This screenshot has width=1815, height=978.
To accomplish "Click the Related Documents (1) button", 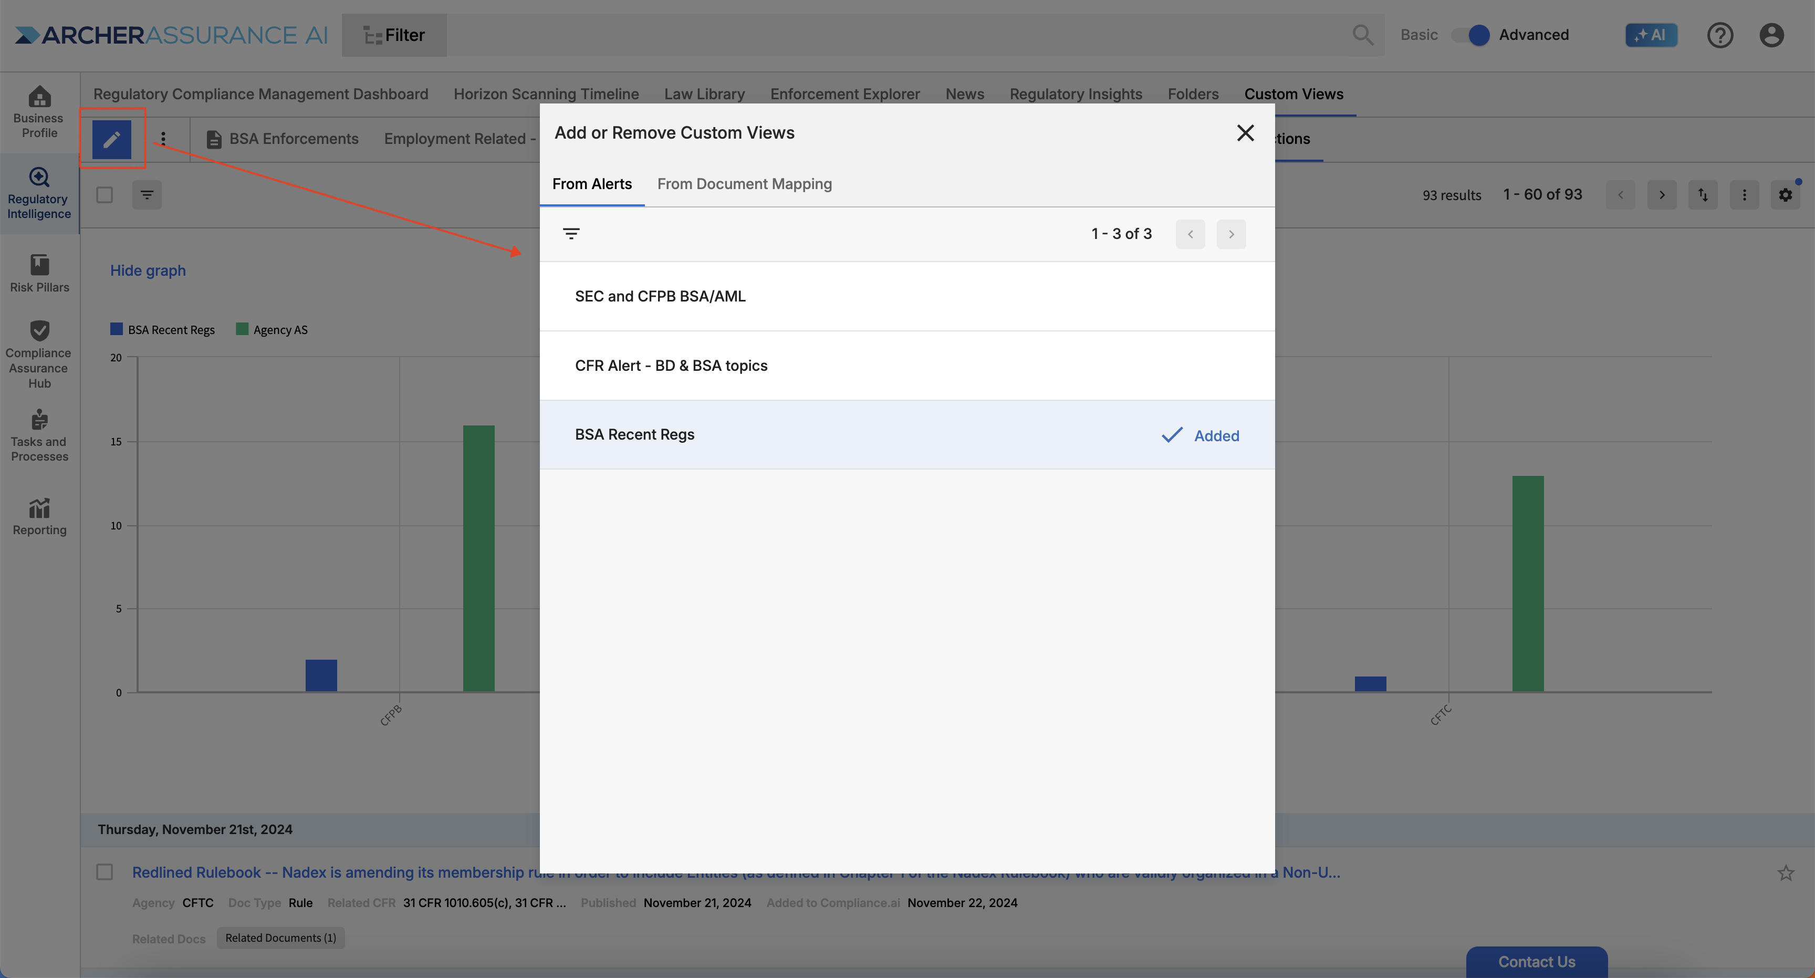I will (280, 938).
